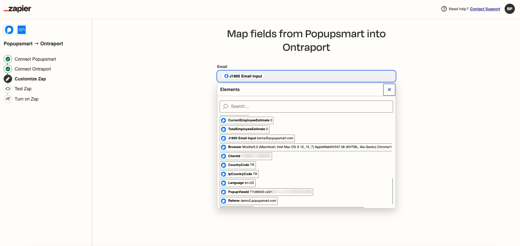Click the Elements list vertical scrollbar
Image resolution: width=520 pixels, height=246 pixels.
tap(392, 191)
